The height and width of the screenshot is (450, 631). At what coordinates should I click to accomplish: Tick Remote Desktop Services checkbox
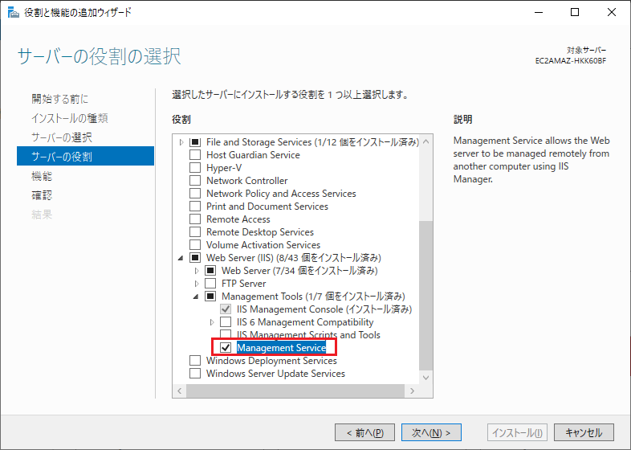pyautogui.click(x=195, y=232)
